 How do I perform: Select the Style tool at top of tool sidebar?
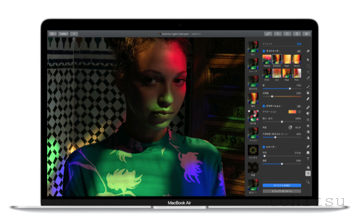(x=308, y=51)
